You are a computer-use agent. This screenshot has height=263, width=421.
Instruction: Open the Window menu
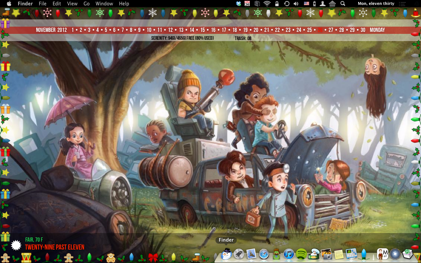[x=104, y=4]
